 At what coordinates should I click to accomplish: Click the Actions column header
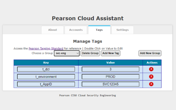pos(152,62)
